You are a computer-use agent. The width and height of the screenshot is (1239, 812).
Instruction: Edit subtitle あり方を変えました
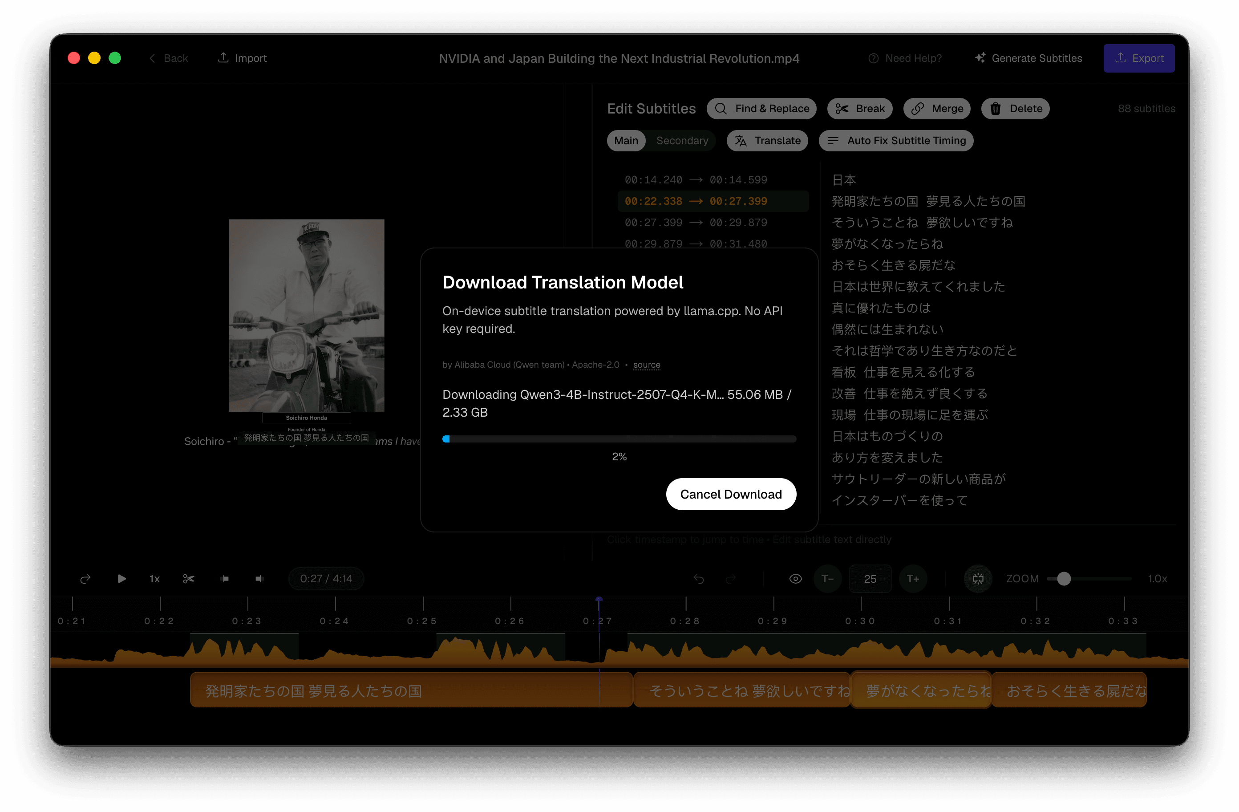(887, 457)
